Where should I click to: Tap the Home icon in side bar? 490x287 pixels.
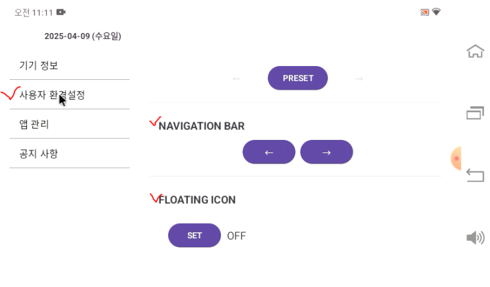475,51
